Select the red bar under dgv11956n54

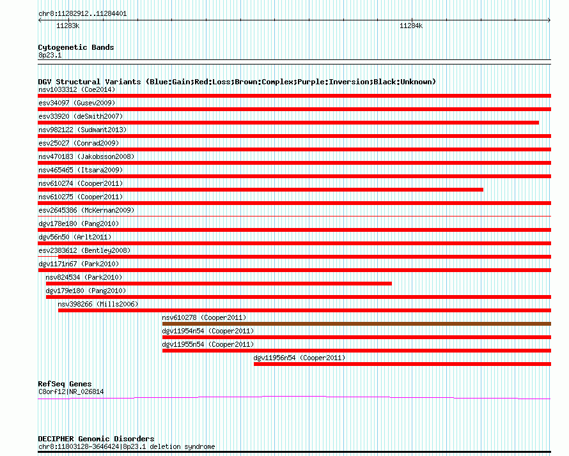[x=402, y=364]
